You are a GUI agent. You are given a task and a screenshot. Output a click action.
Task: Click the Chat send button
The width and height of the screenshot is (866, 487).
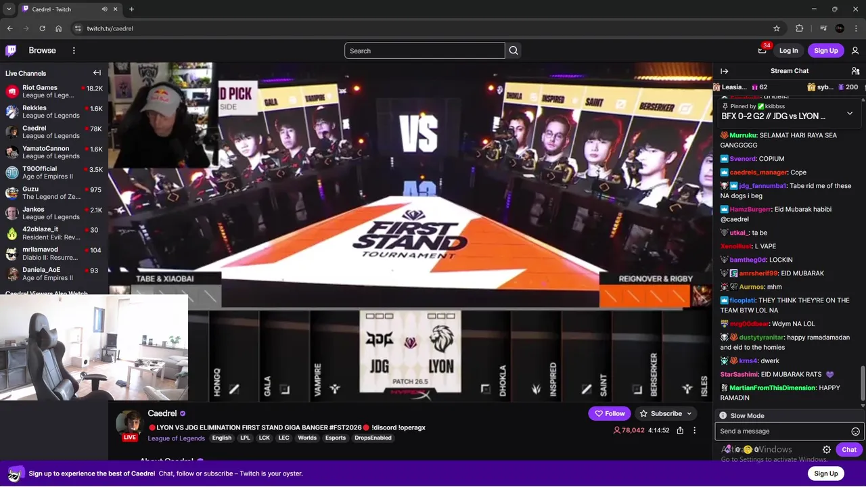coord(848,450)
